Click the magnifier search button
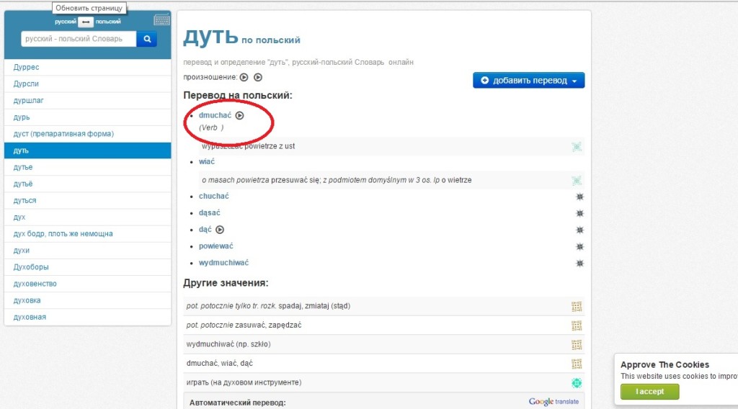738x409 pixels. coord(146,39)
